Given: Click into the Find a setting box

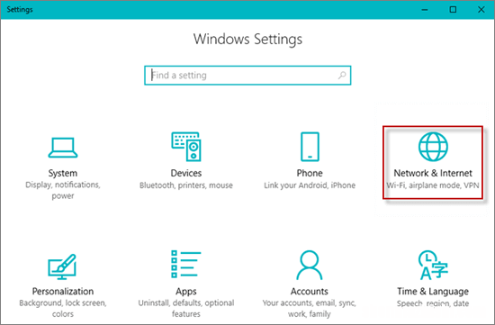Looking at the screenshot, I should click(247, 75).
